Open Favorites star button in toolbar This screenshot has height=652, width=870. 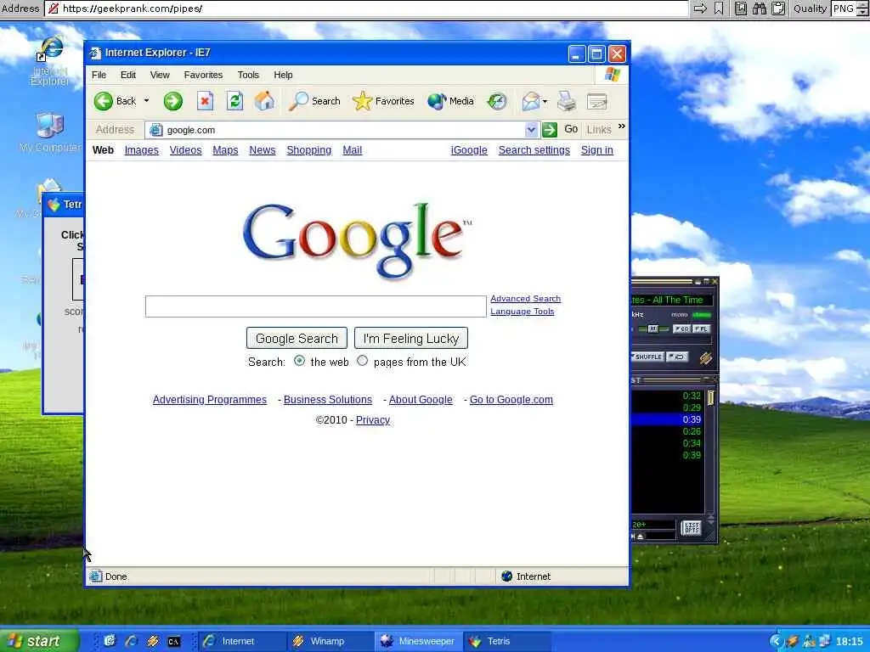click(383, 101)
